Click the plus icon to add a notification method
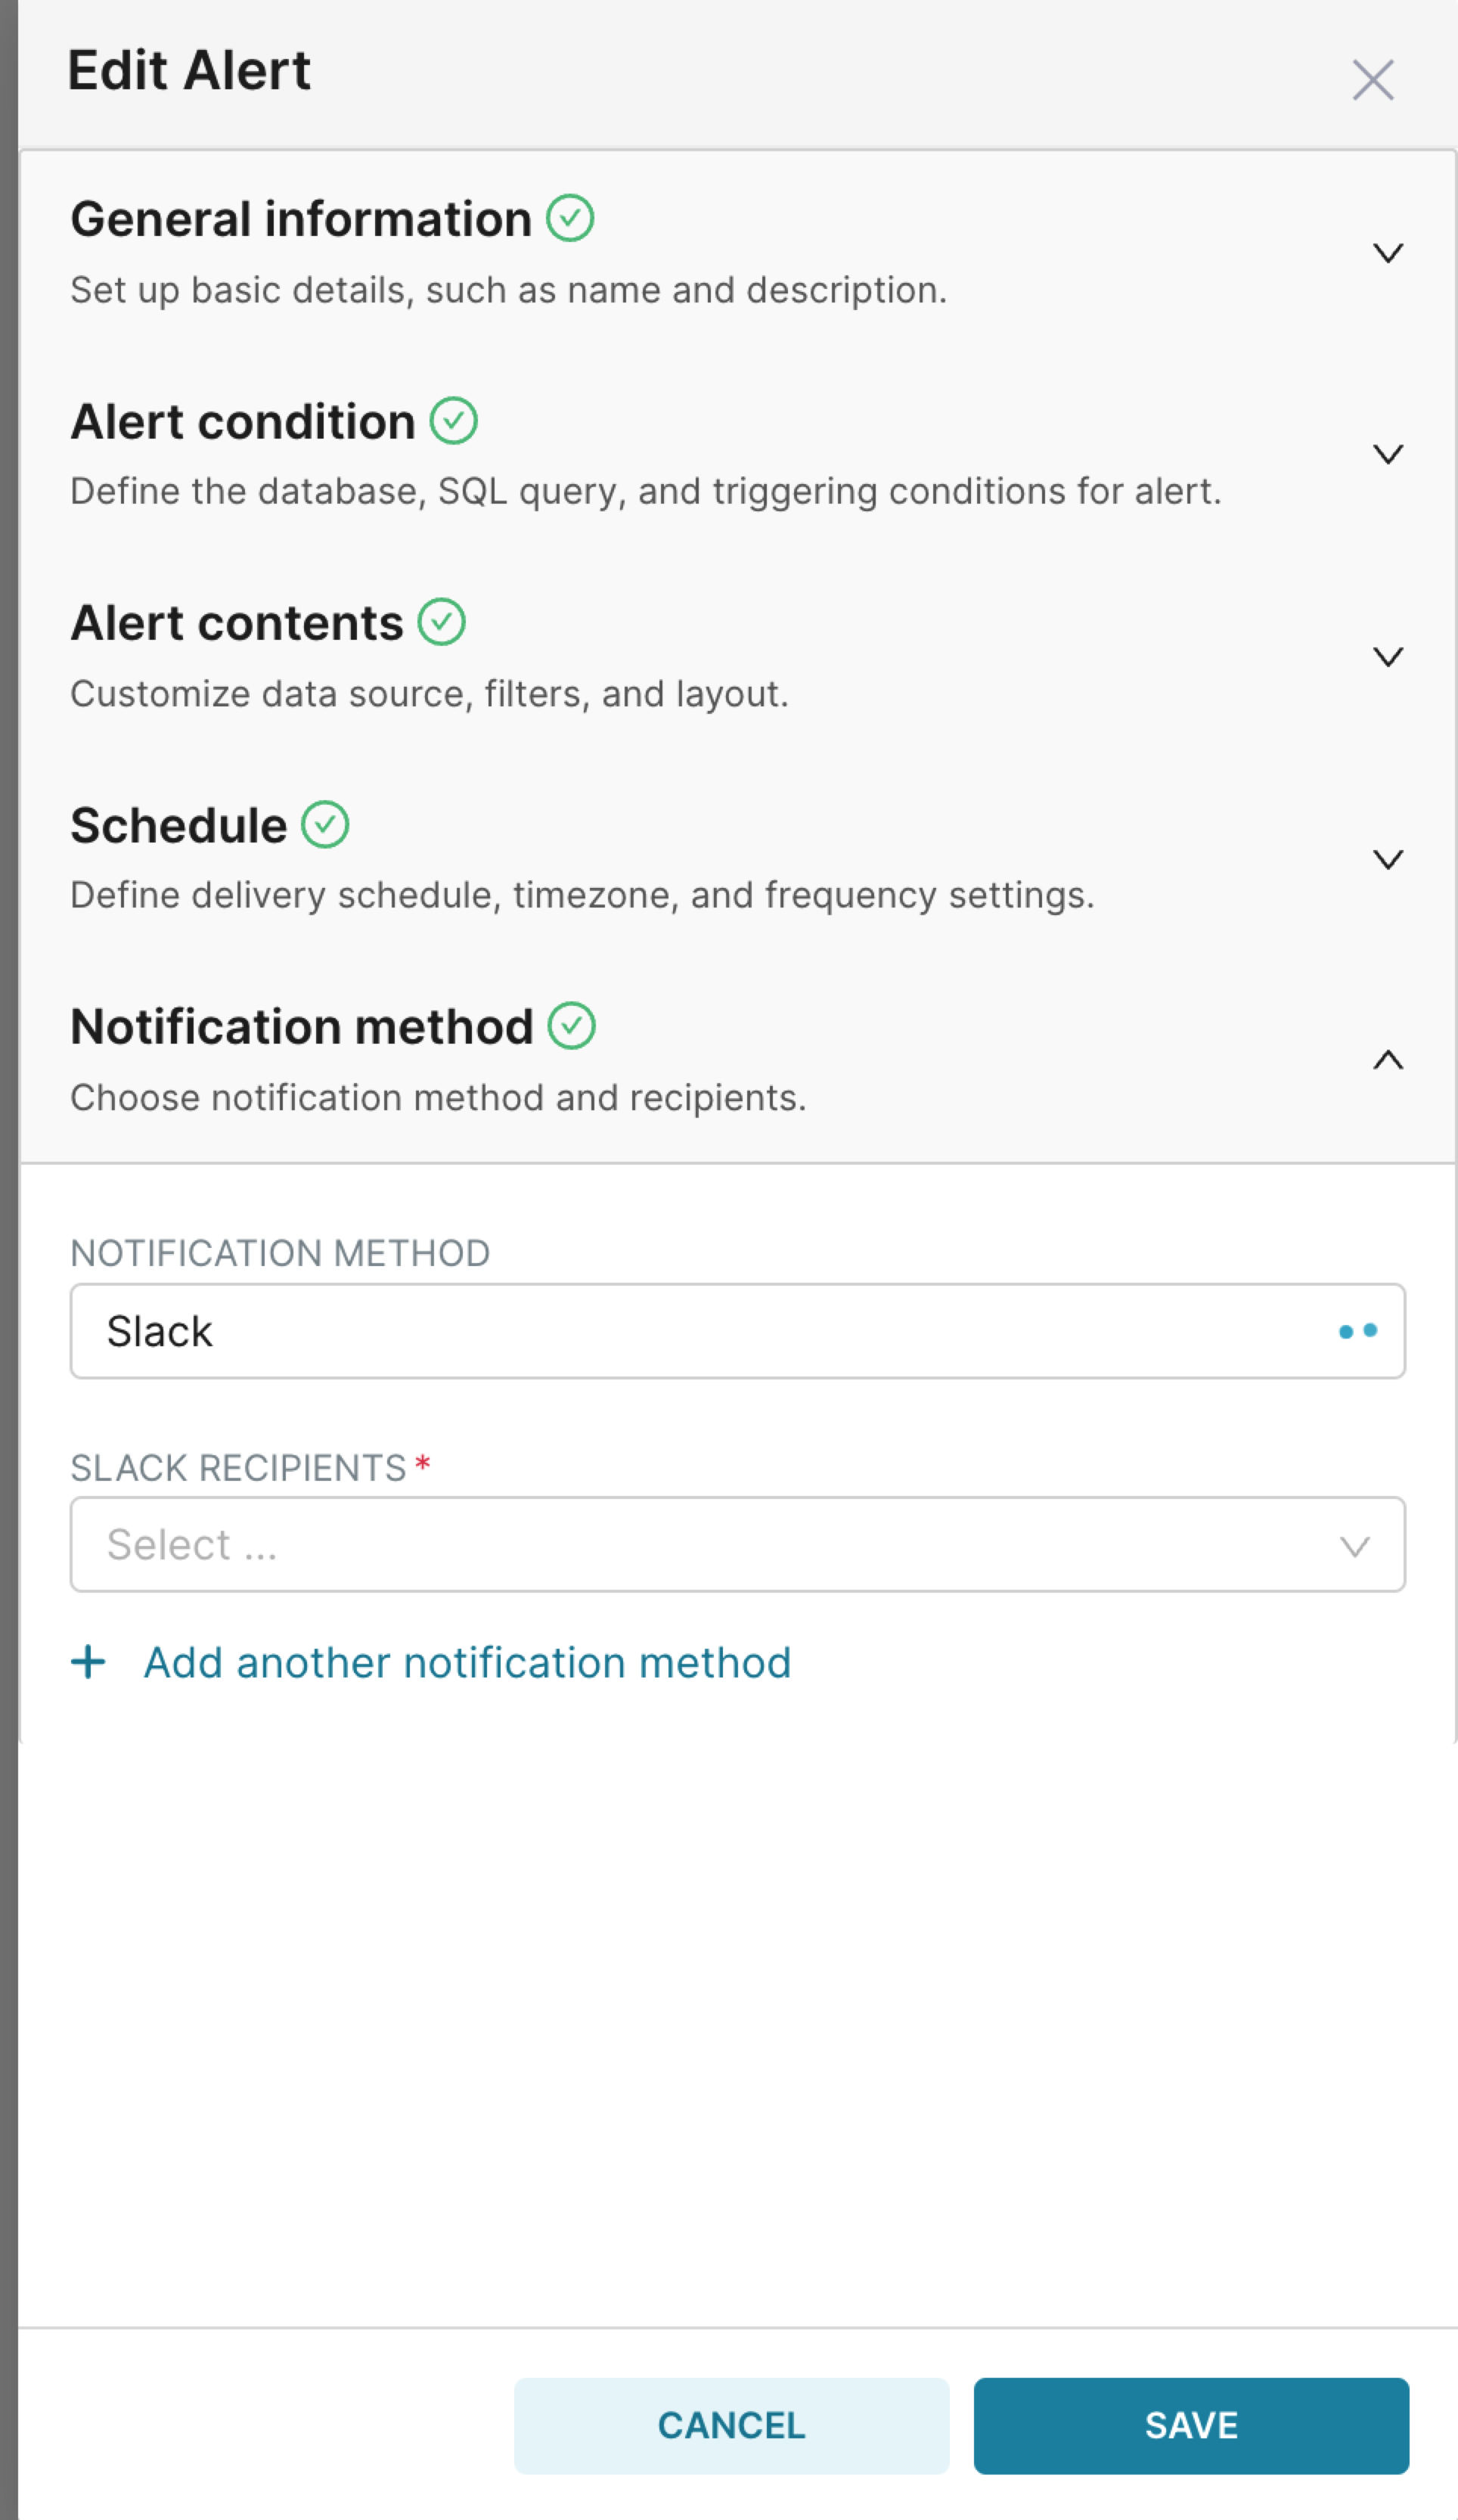The height and width of the screenshot is (2520, 1458). coord(88,1662)
